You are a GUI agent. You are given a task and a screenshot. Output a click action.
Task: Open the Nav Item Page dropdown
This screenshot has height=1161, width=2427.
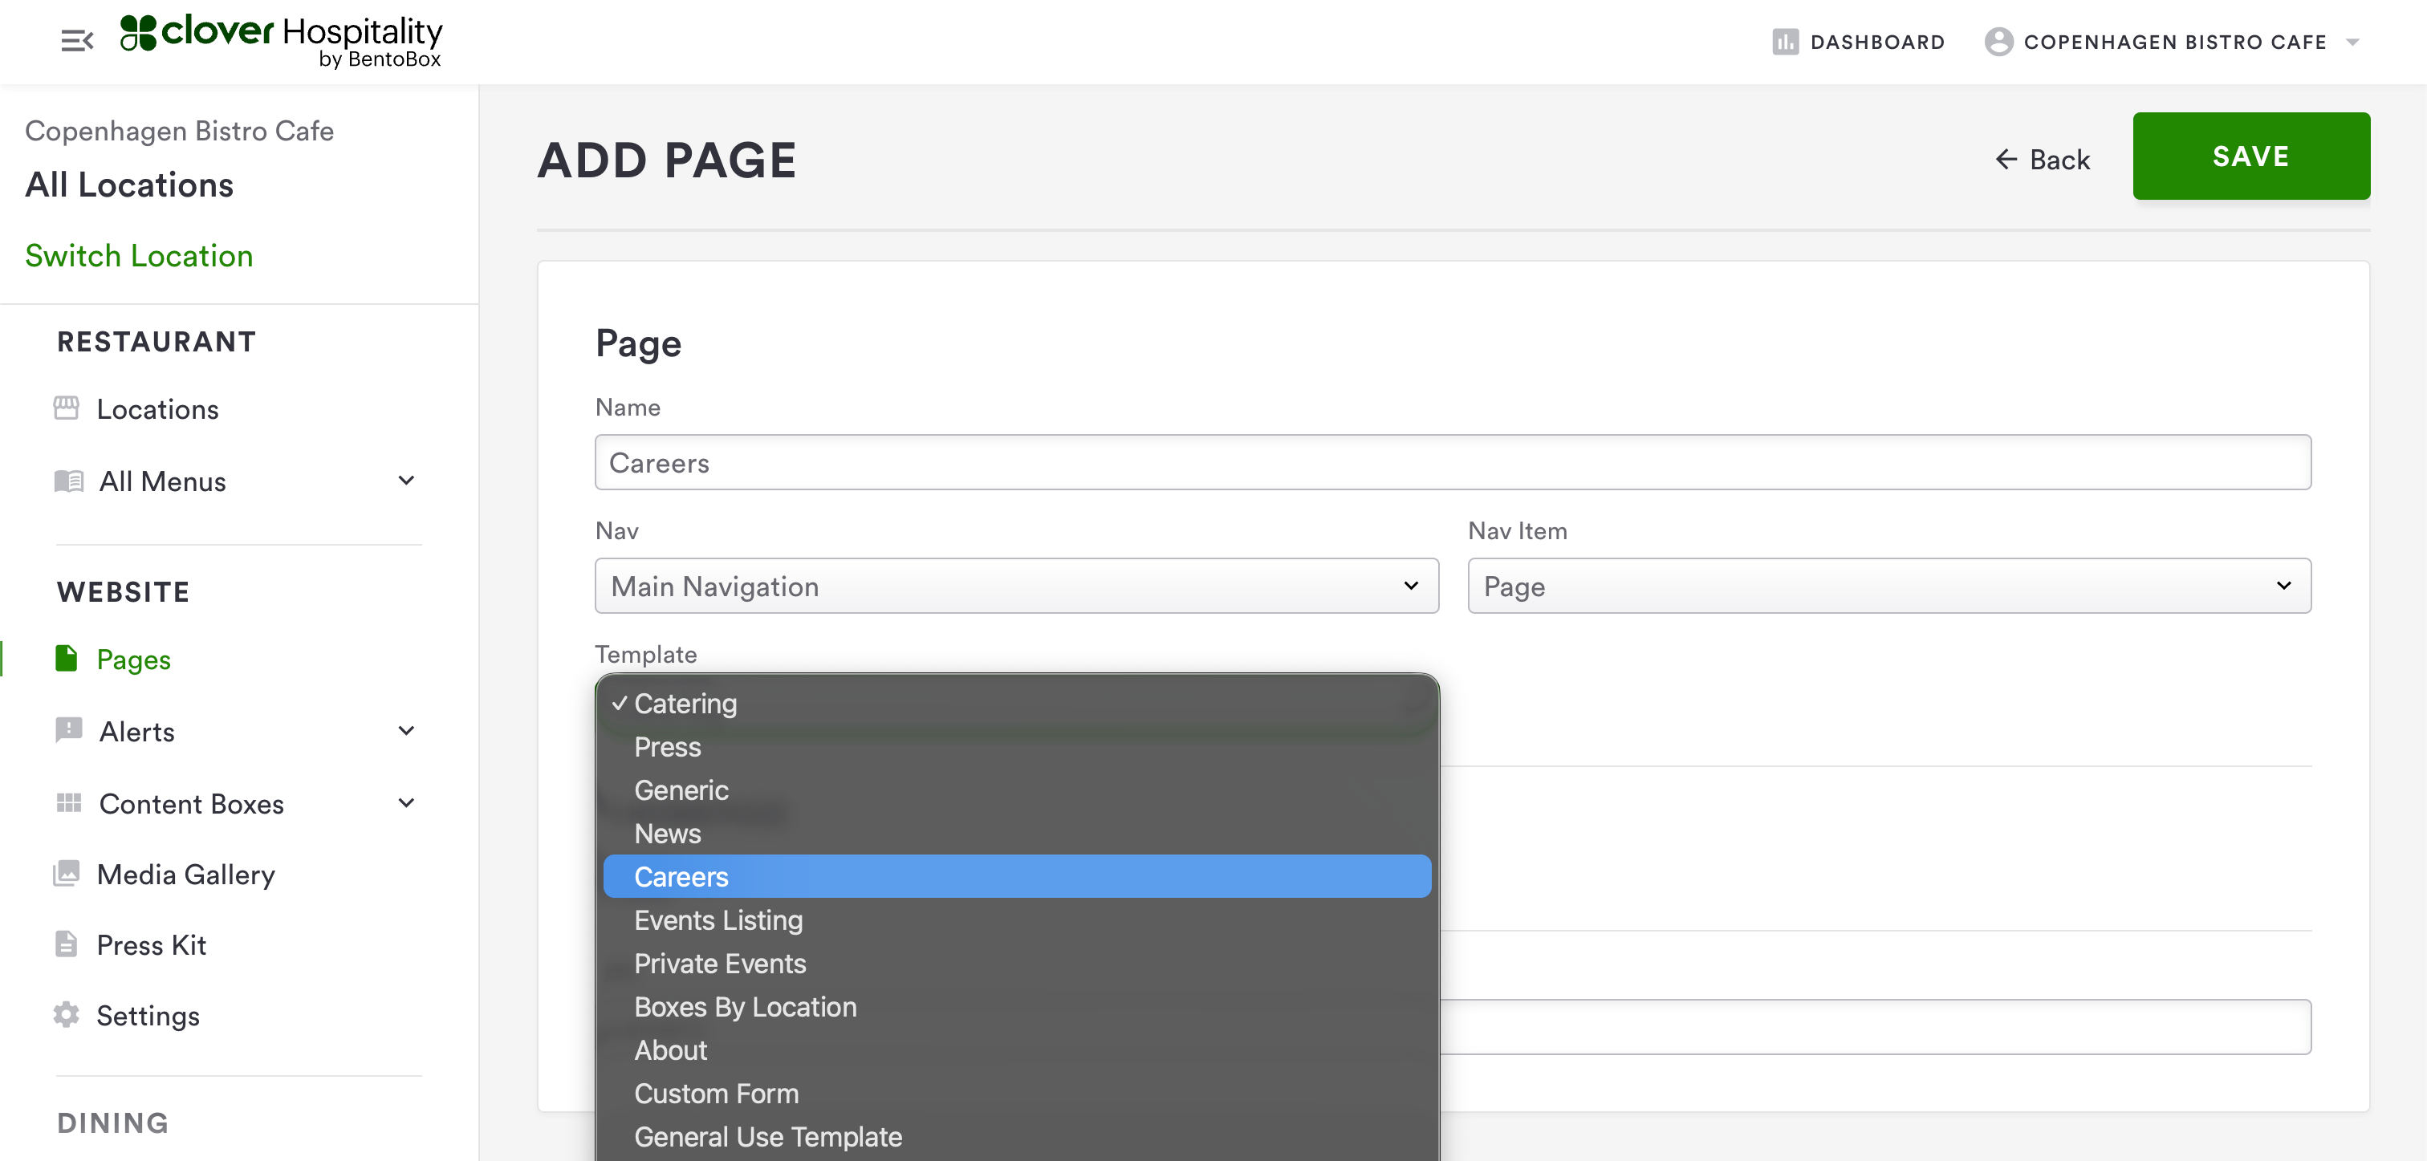[x=1888, y=586]
